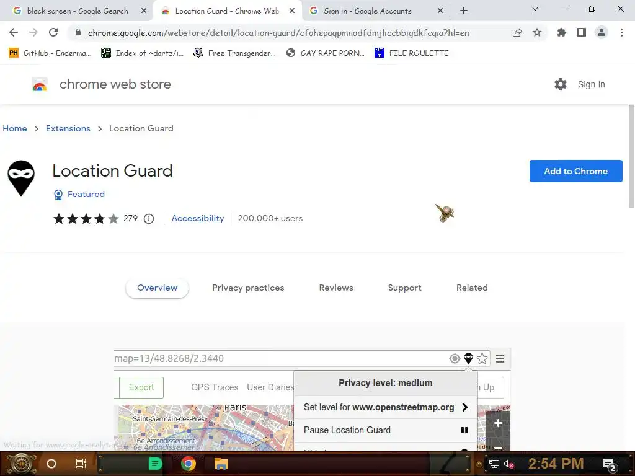635x476 pixels.
Task: Switch to black screen - Google Search tab
Action: tap(77, 11)
